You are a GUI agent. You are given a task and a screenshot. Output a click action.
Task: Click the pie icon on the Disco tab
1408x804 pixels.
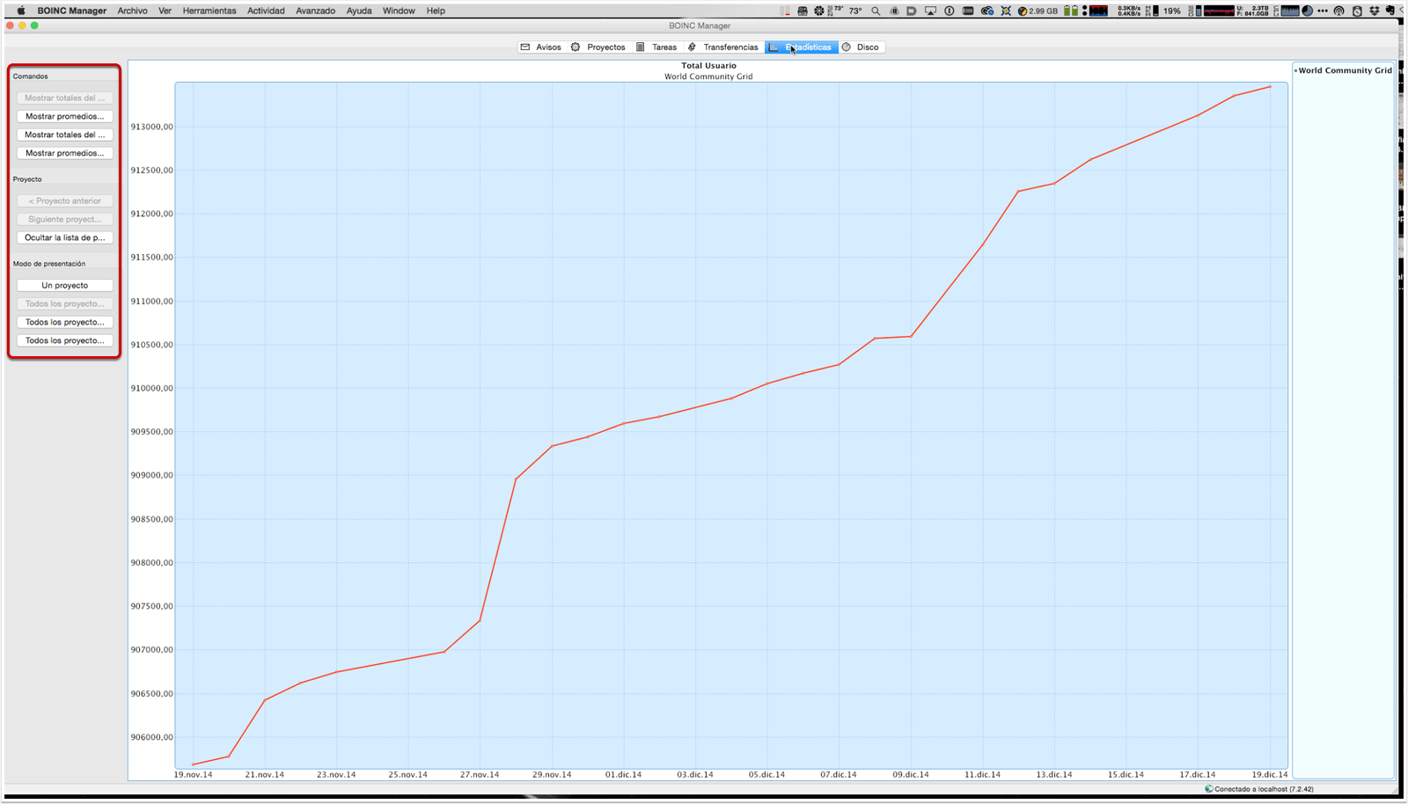click(847, 48)
